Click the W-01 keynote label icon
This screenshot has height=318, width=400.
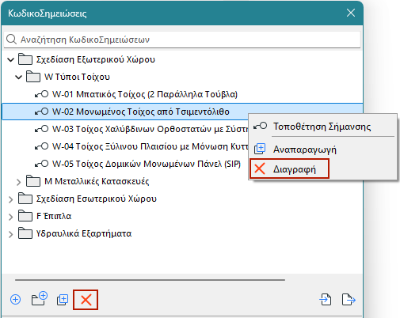coord(41,94)
